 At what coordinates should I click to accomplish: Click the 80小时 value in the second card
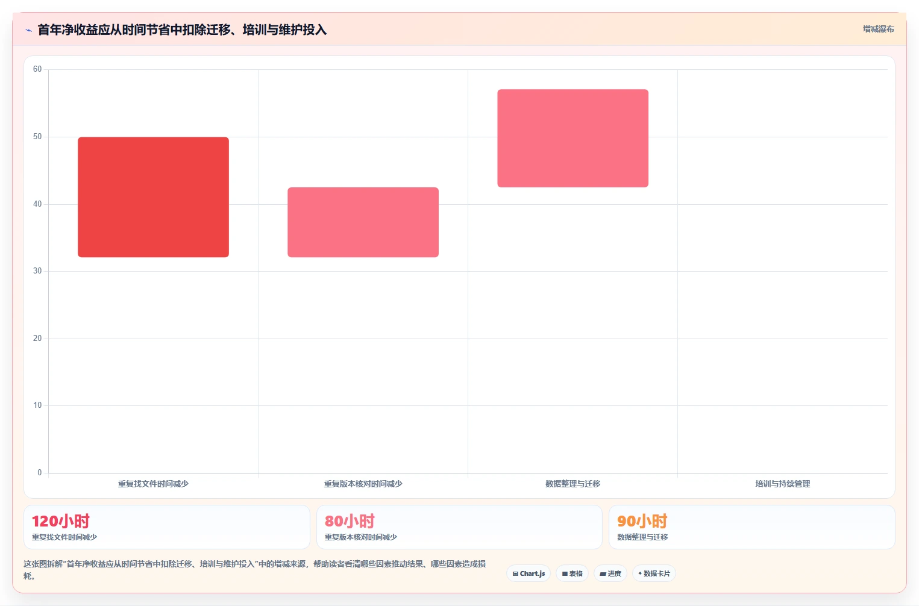350,521
